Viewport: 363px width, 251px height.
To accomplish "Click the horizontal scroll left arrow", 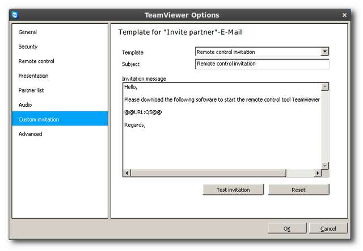I will [126, 173].
